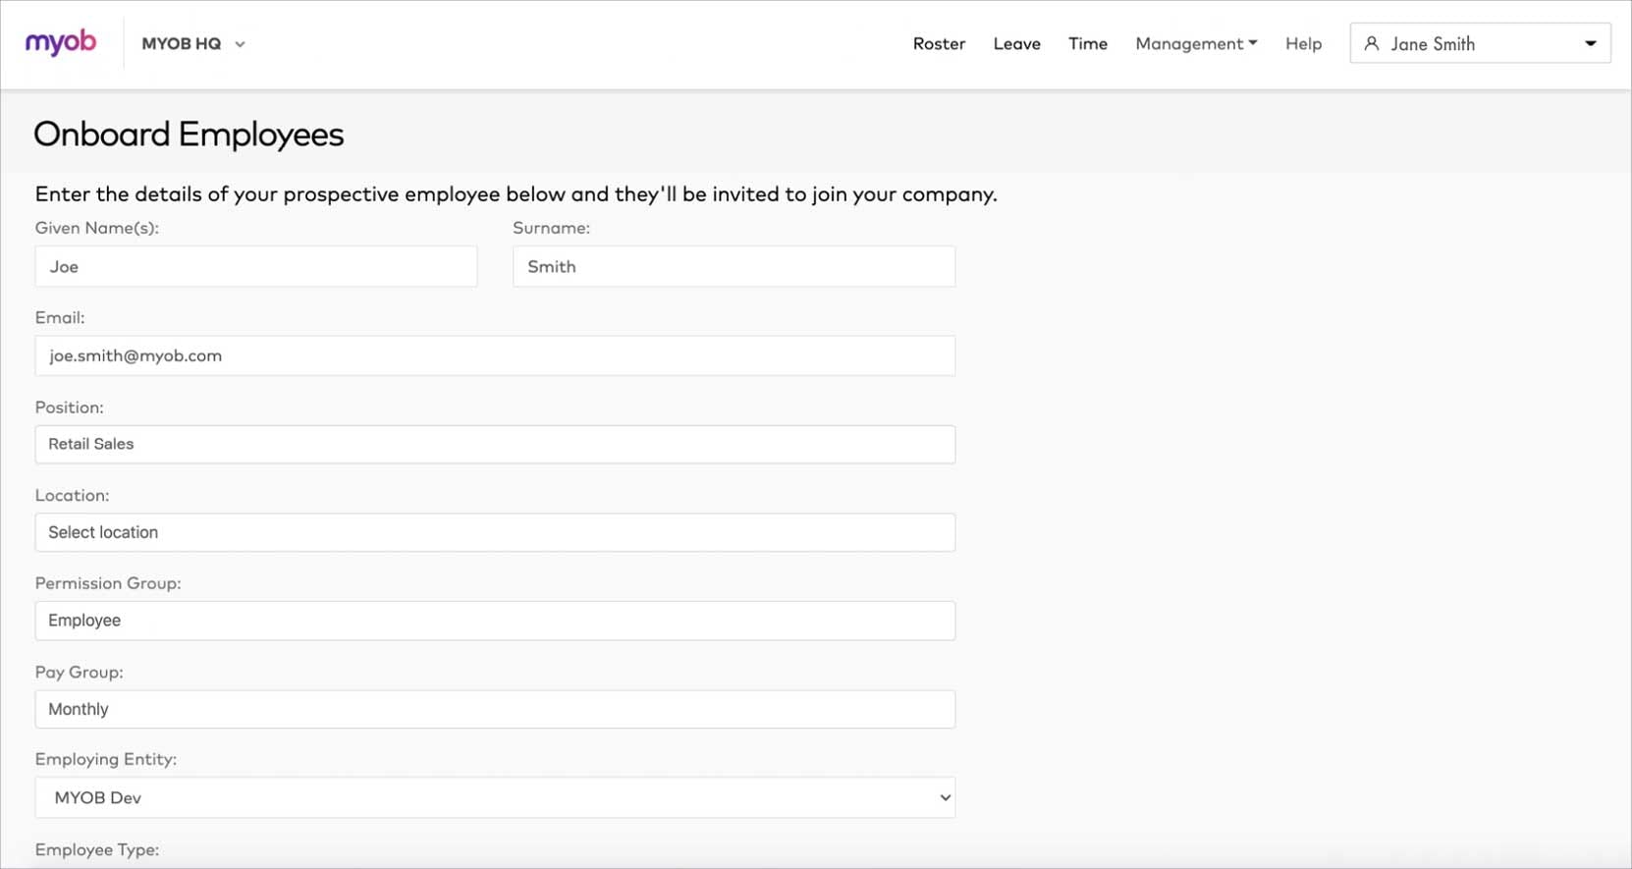Click the Email label
The width and height of the screenshot is (1632, 869).
(60, 318)
